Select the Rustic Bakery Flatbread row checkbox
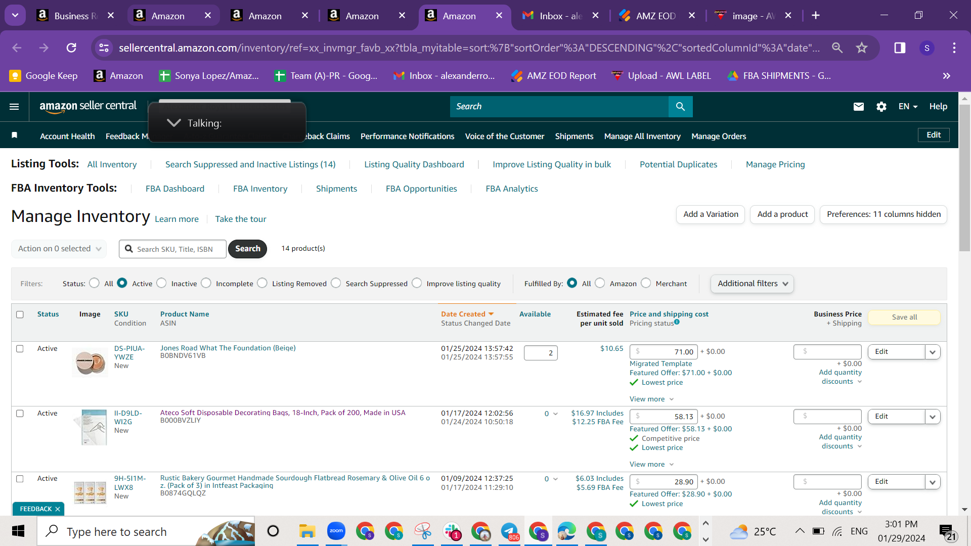Screen dimensions: 971x546 (20, 479)
